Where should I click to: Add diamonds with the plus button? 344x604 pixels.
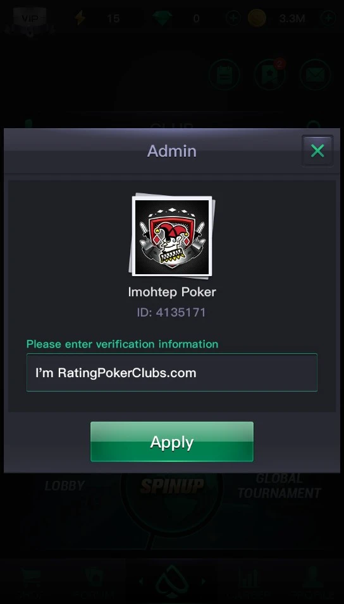[x=233, y=18]
